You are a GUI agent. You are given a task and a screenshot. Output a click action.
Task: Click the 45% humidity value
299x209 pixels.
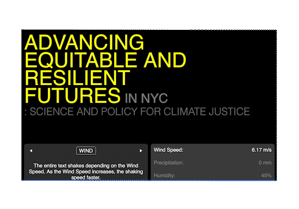tap(266, 175)
